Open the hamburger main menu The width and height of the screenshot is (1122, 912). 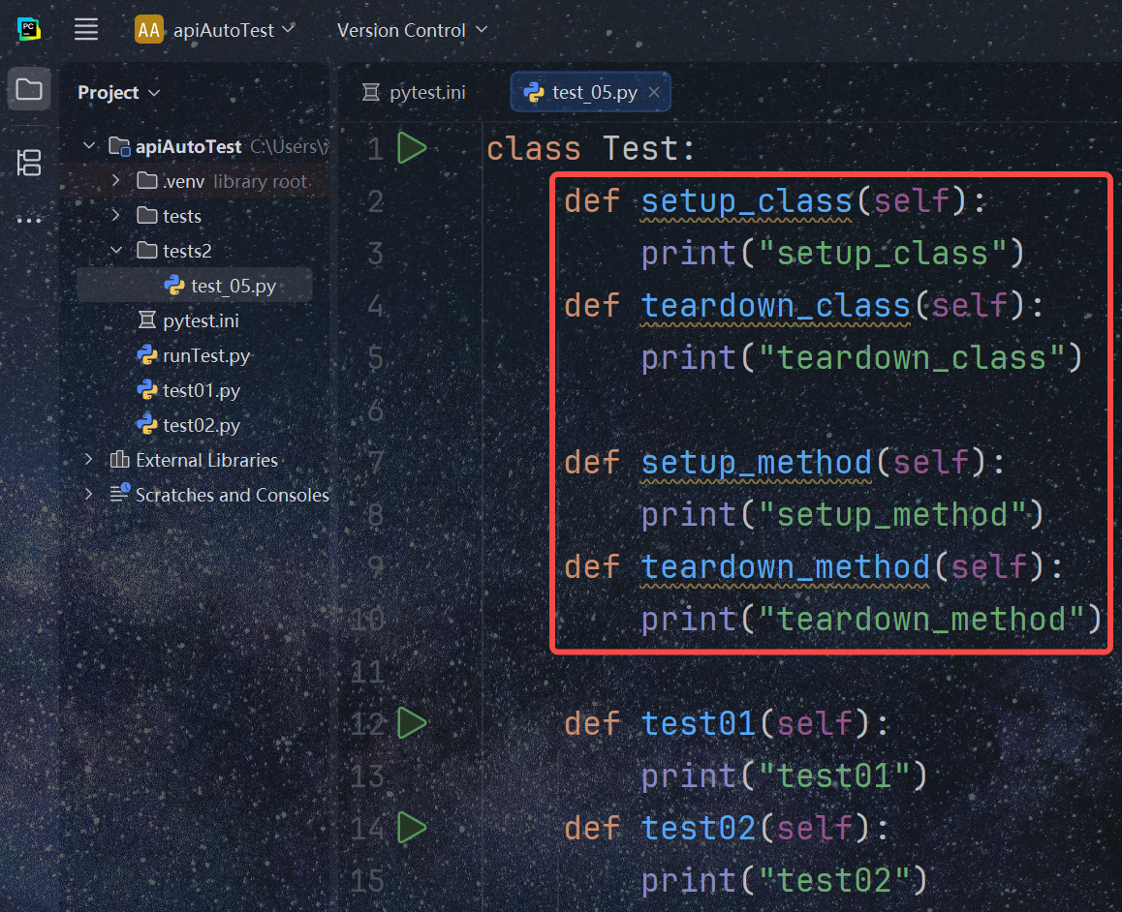(86, 29)
